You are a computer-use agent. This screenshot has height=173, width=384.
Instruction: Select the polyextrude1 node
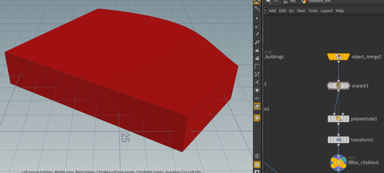[x=339, y=119]
